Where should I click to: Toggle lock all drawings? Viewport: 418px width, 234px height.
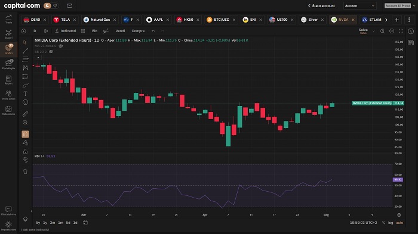pos(25,151)
